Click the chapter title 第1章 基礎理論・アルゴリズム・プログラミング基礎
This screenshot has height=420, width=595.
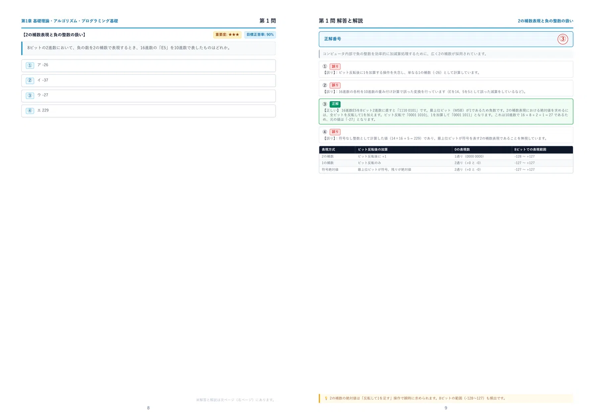(x=69, y=21)
